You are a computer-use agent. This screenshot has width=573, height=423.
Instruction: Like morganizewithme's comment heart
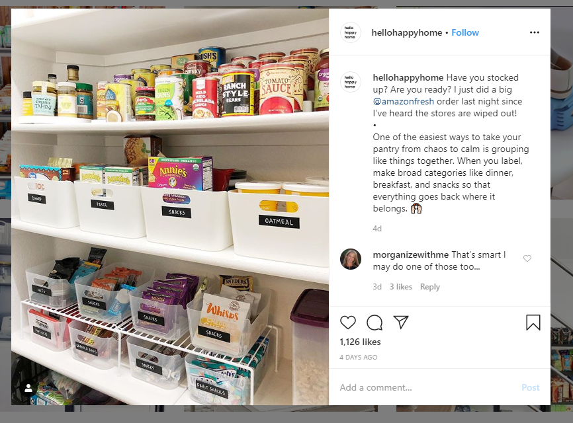(527, 258)
